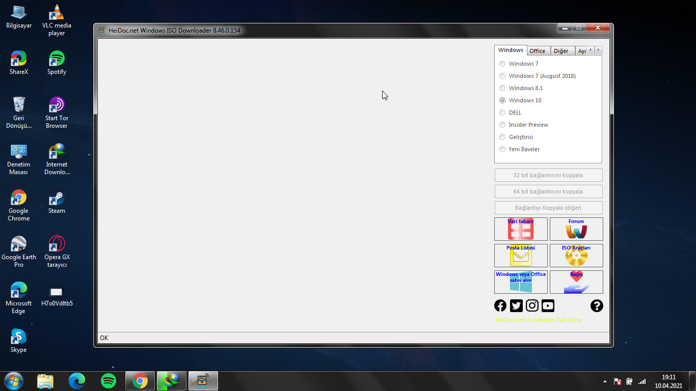Minimize the ISO Downloader window

point(564,27)
